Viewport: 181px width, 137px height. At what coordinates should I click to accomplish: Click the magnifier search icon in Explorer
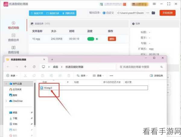point(161,67)
